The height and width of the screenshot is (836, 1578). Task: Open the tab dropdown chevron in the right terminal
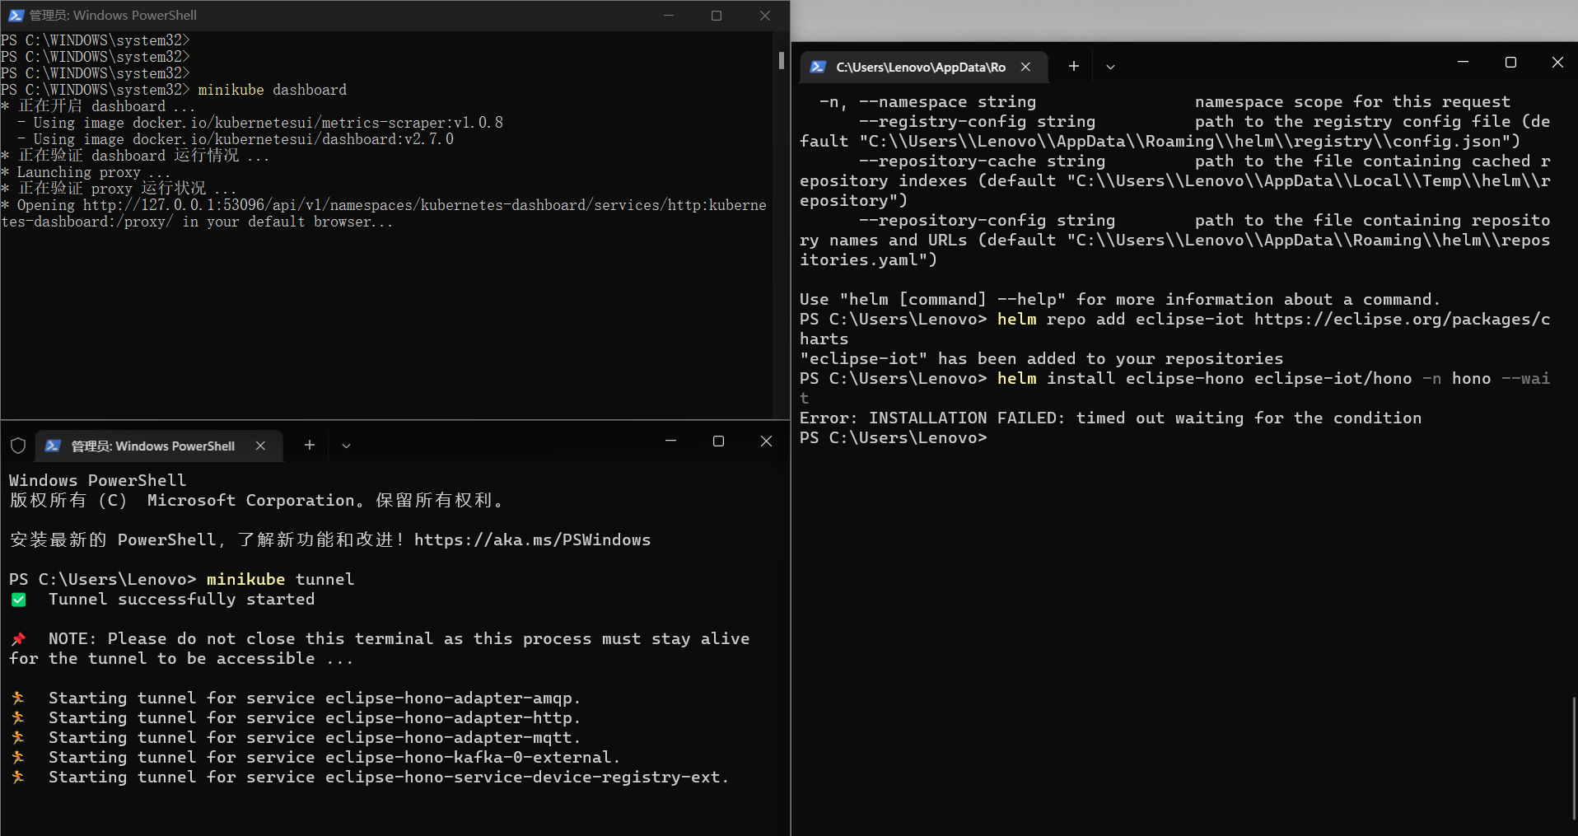pyautogui.click(x=1110, y=66)
